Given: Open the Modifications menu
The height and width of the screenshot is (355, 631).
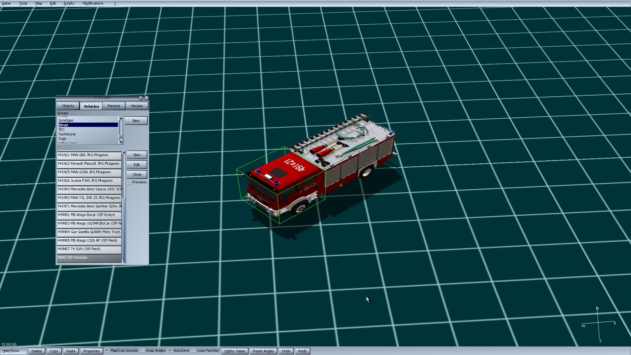Looking at the screenshot, I should click(93, 3).
